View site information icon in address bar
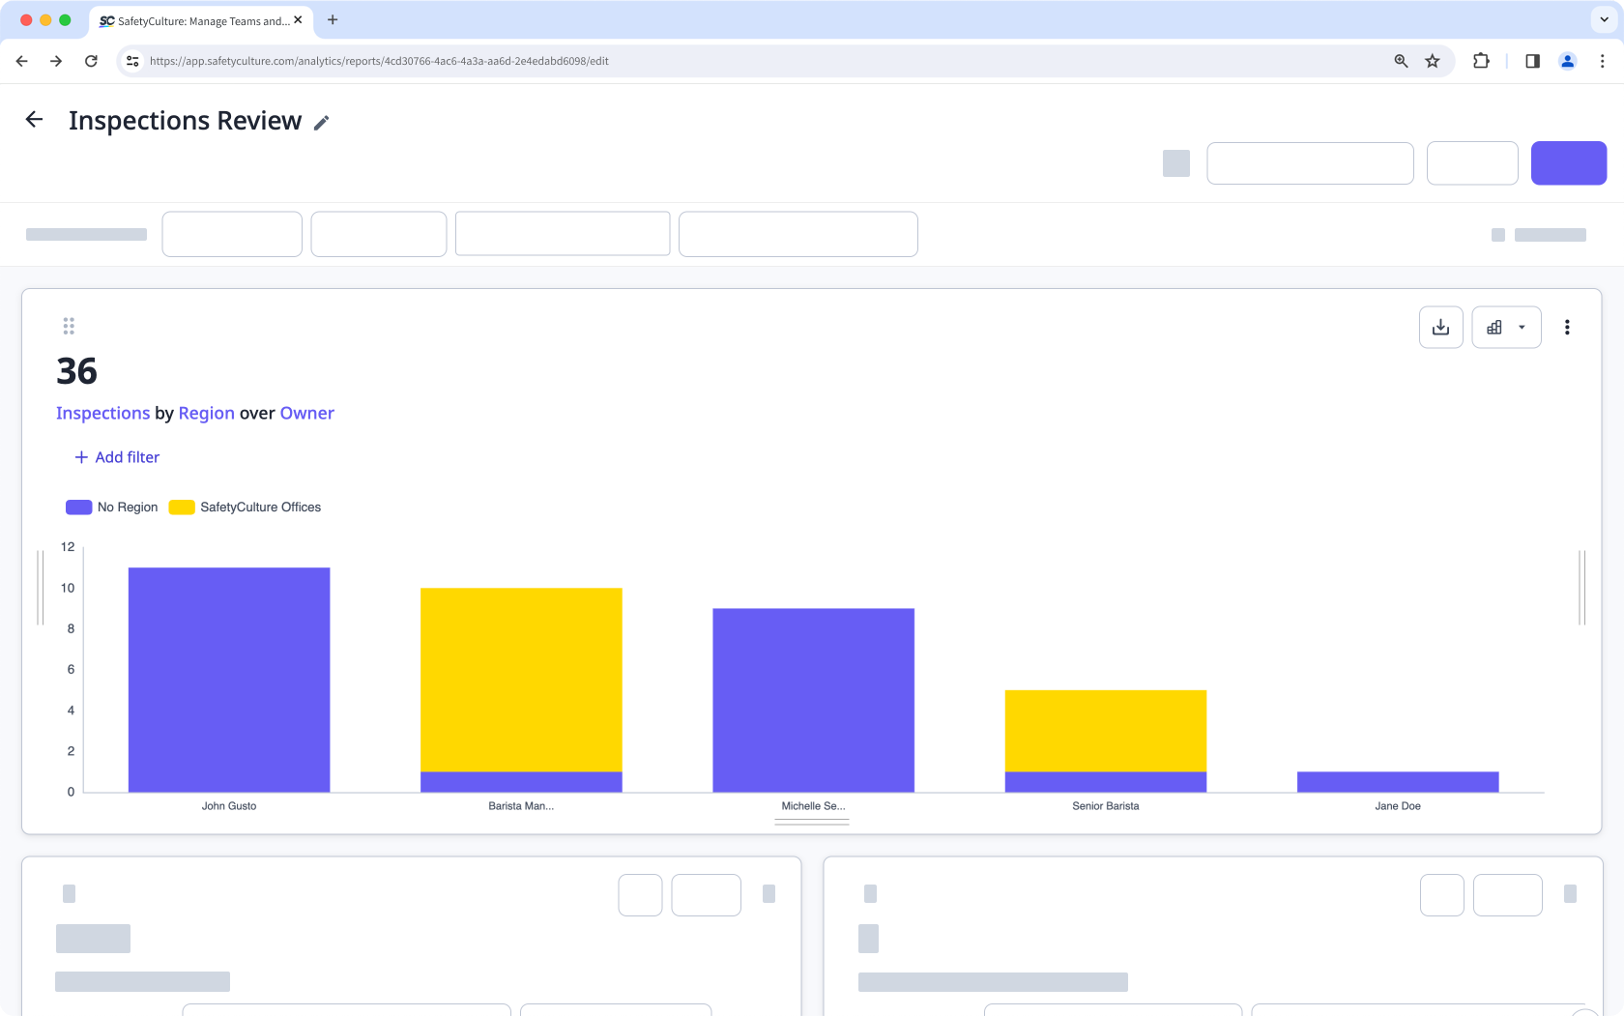This screenshot has width=1624, height=1016. [132, 61]
